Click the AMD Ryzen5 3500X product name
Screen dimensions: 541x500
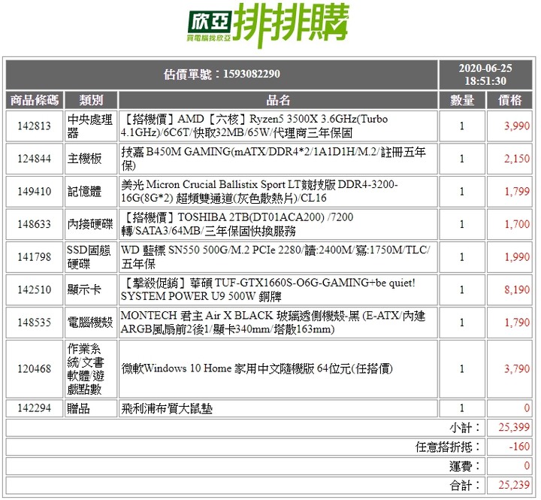coord(254,126)
